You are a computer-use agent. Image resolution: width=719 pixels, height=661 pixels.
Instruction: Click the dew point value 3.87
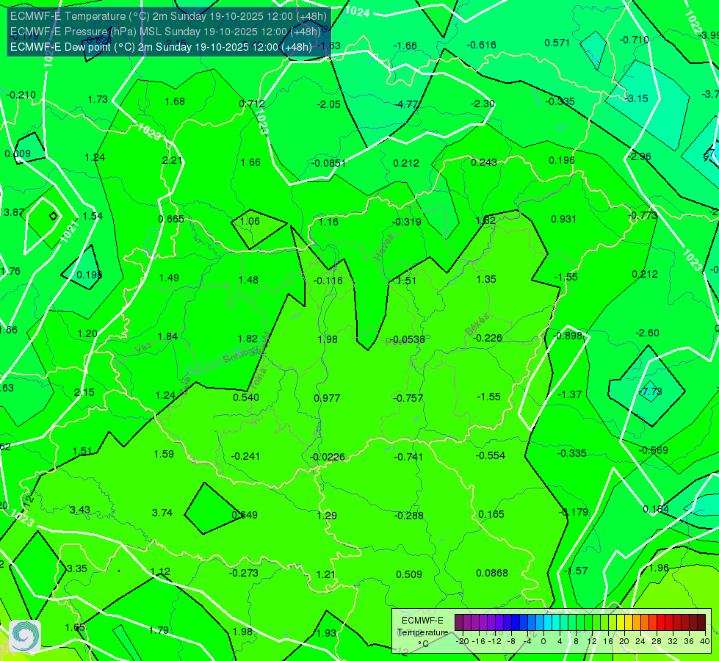tap(14, 212)
